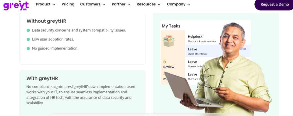Expand the Product dropdown chevron
Viewport: 293px width, 116px height.
point(54,5)
